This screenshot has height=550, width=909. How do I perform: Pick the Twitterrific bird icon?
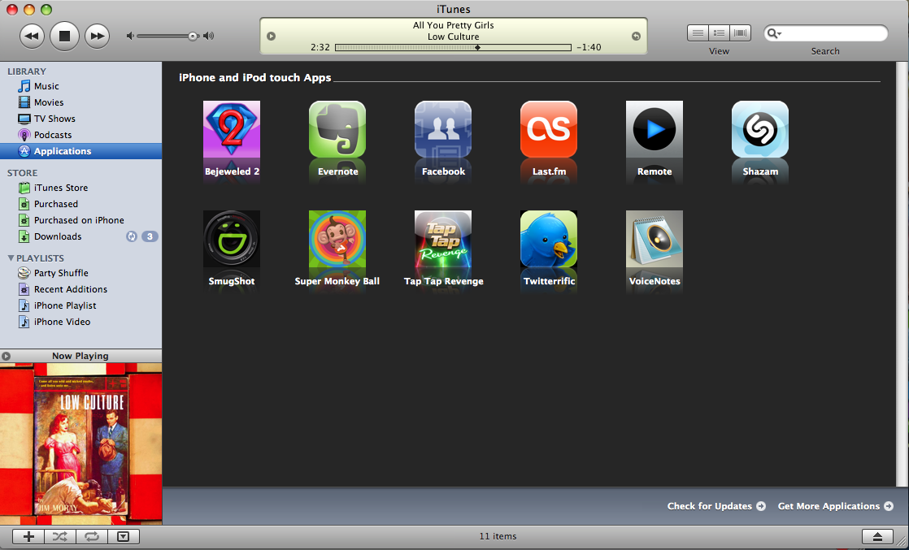(549, 239)
